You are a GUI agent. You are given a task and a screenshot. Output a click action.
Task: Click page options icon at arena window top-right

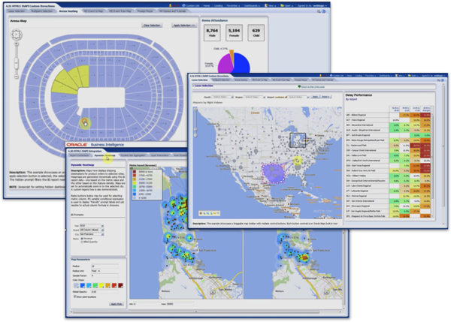(x=319, y=11)
